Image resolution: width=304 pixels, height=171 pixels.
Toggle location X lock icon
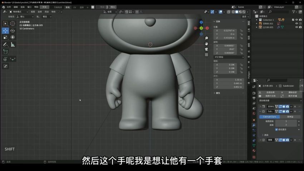tap(241, 31)
